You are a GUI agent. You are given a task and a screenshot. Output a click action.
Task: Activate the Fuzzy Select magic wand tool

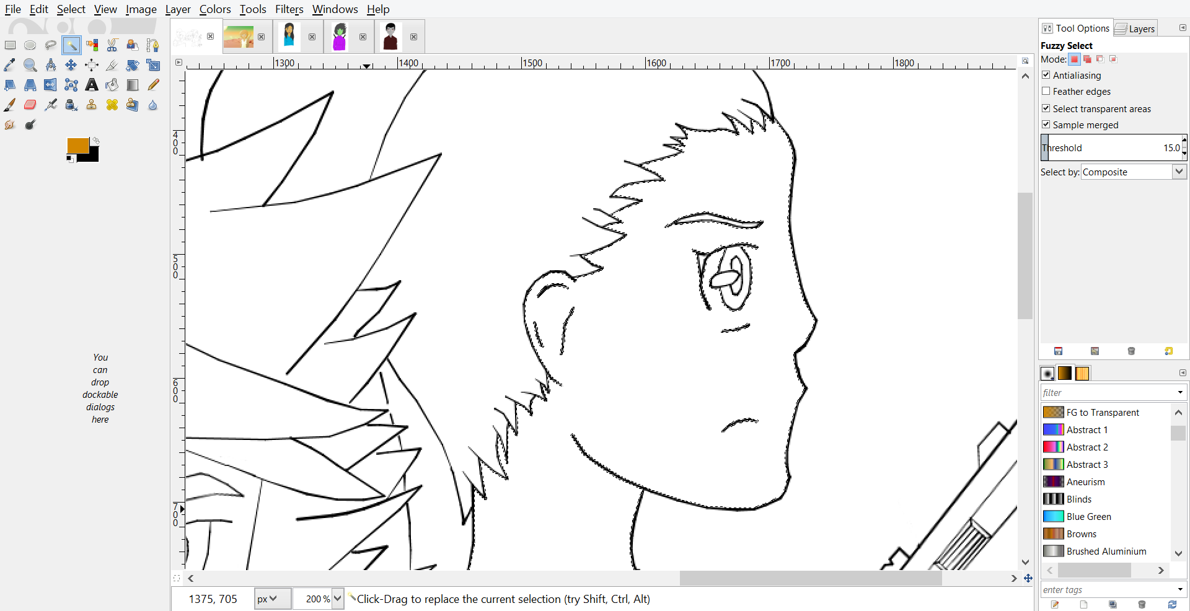click(71, 45)
